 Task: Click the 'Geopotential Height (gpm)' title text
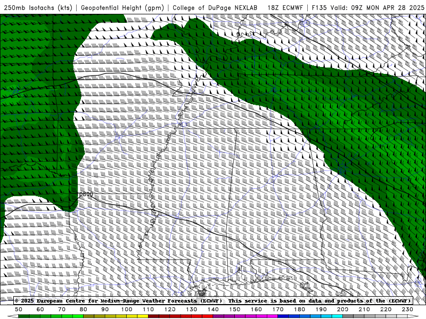122,8
